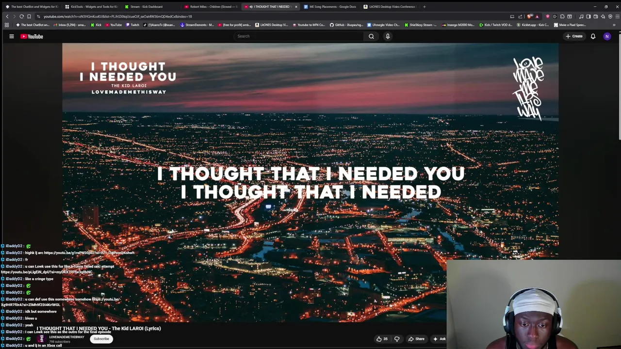Screen dimensions: 621x349
Task: Open the Youtube to MP4 bookmark
Action: (x=309, y=25)
